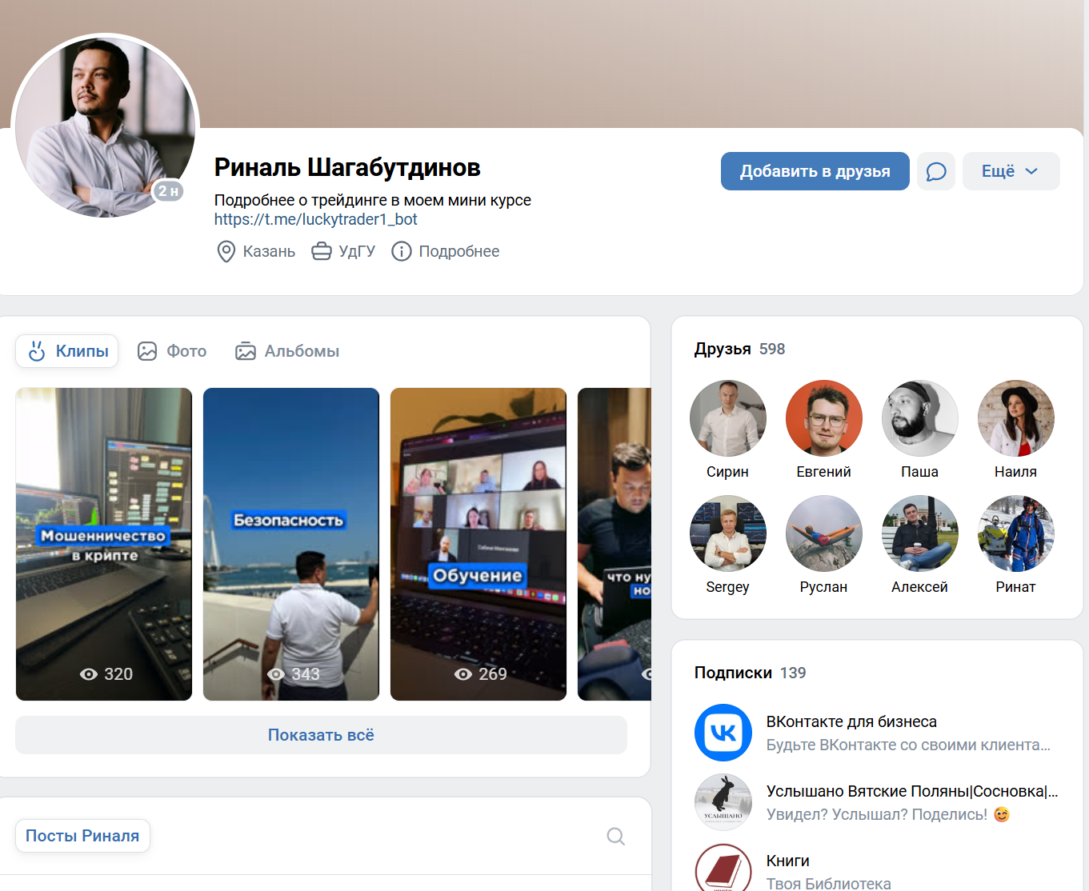Switch to the Альбомы tab
Image resolution: width=1089 pixels, height=891 pixels.
[287, 351]
